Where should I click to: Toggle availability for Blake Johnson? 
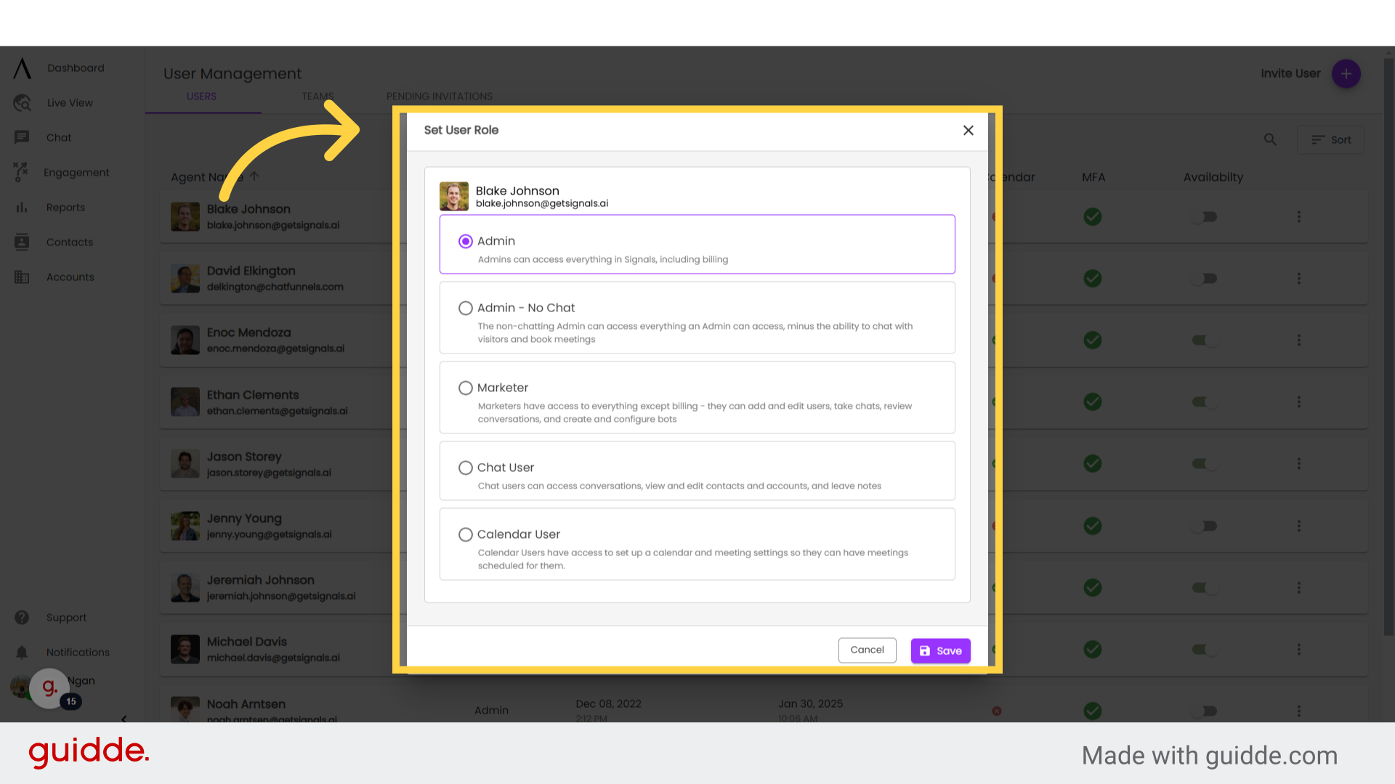point(1204,216)
